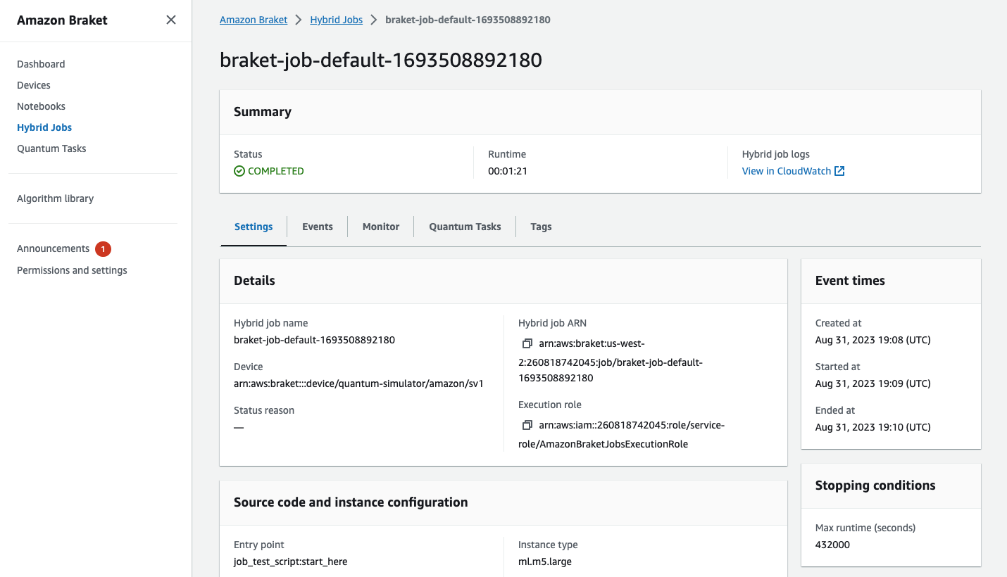1007x577 pixels.
Task: Click the COMPLETED status checkmark icon
Action: coord(239,171)
